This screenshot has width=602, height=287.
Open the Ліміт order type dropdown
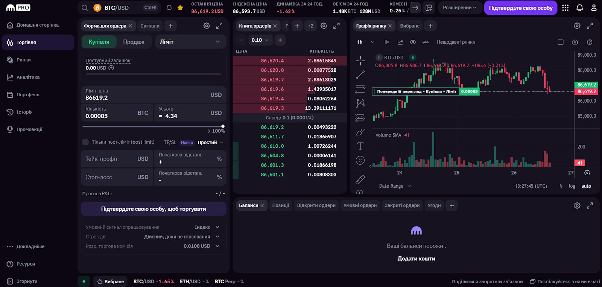click(191, 42)
